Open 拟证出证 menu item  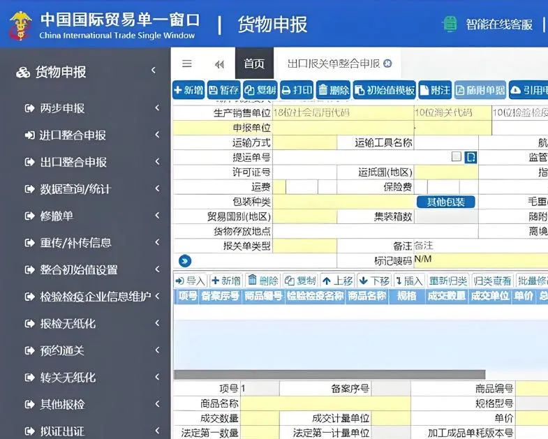pos(91,431)
